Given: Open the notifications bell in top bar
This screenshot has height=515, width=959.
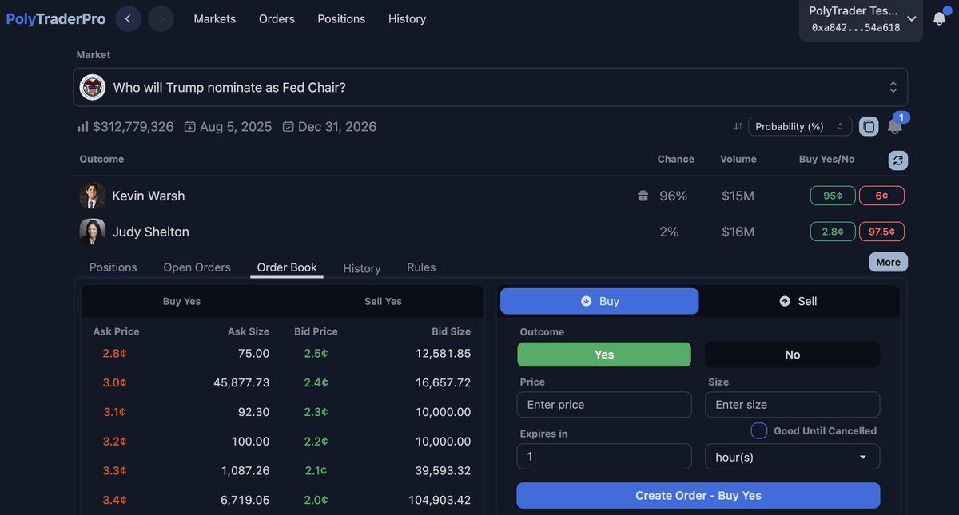Looking at the screenshot, I should tap(940, 18).
